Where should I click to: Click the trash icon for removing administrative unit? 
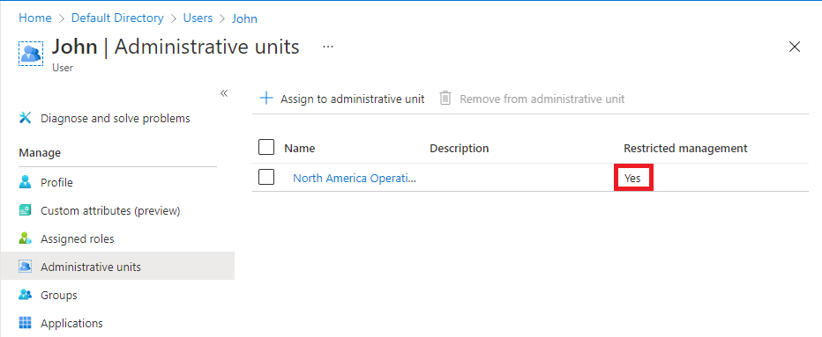click(x=445, y=99)
